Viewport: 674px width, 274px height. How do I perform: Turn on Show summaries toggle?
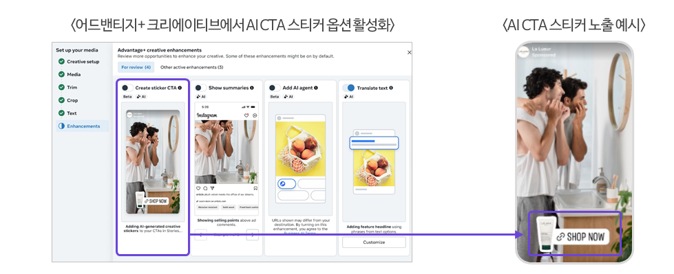[200, 88]
